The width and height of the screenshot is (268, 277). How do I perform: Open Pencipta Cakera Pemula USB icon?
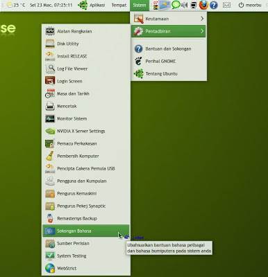50,168
